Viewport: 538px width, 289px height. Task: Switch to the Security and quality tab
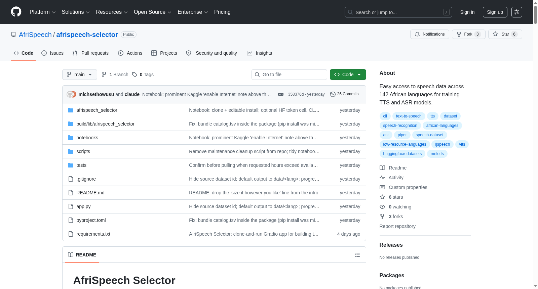(x=212, y=53)
